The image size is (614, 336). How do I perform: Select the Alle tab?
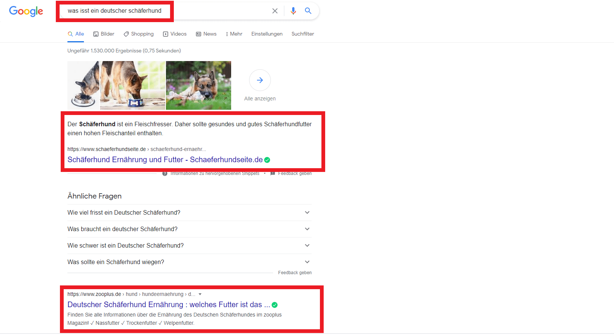76,34
